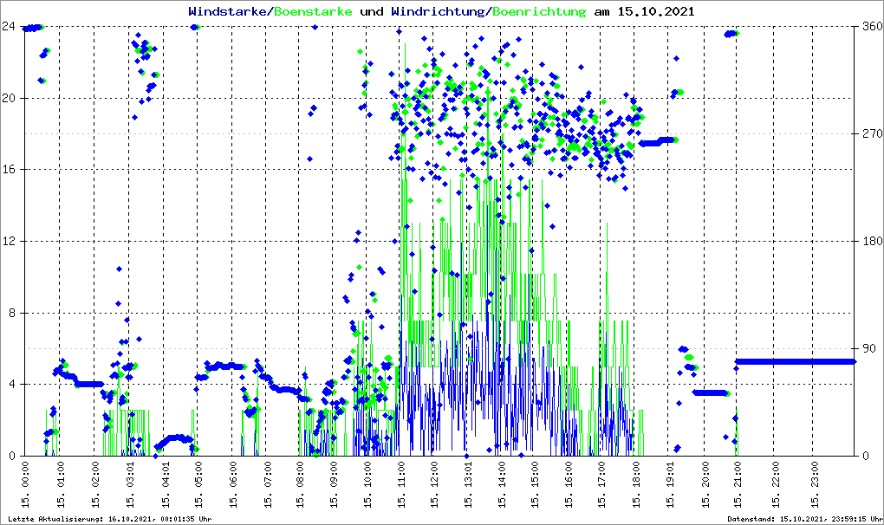Screen dimensions: 884x525
Task: Click the 270 value on right axis
Action: click(869, 134)
